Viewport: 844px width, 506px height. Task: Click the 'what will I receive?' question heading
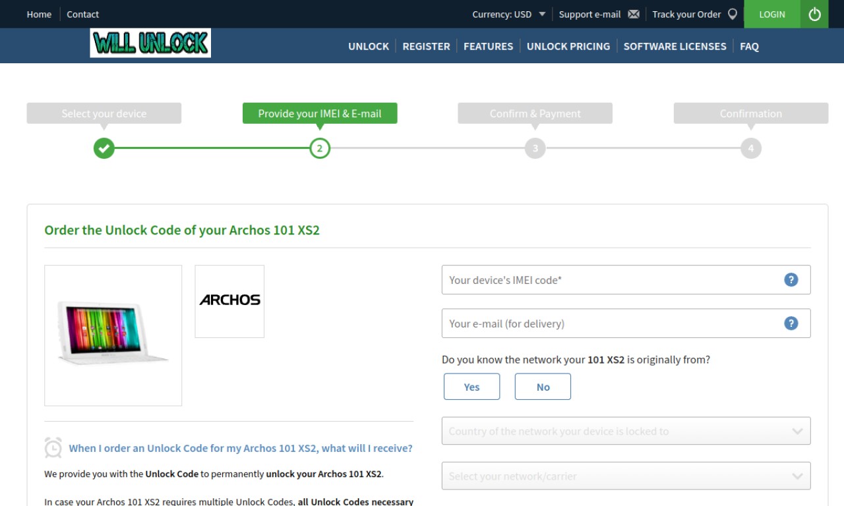tap(241, 448)
